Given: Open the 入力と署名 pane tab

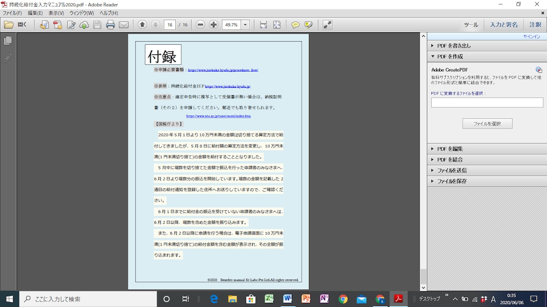Looking at the screenshot, I should 504,25.
